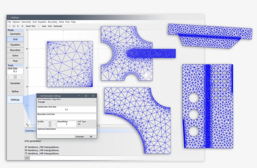Open the File menu
This screenshot has height=168, width=257.
(x=9, y=22)
